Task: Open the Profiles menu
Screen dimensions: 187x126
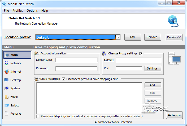Action: [x=18, y=11]
